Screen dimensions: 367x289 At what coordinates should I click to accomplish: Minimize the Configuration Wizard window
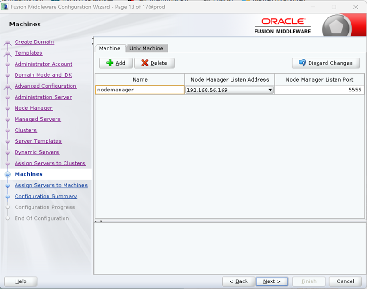pyautogui.click(x=312, y=7)
